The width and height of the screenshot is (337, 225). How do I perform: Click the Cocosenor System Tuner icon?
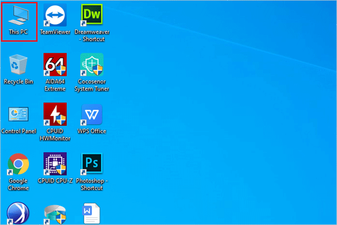coord(92,64)
